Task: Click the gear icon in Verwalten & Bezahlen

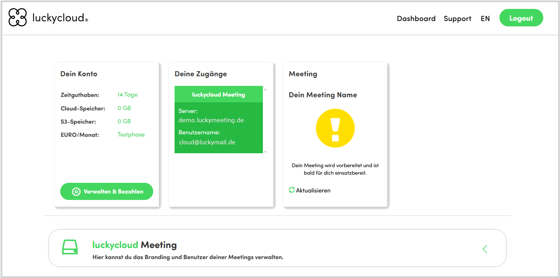Action: [76, 192]
